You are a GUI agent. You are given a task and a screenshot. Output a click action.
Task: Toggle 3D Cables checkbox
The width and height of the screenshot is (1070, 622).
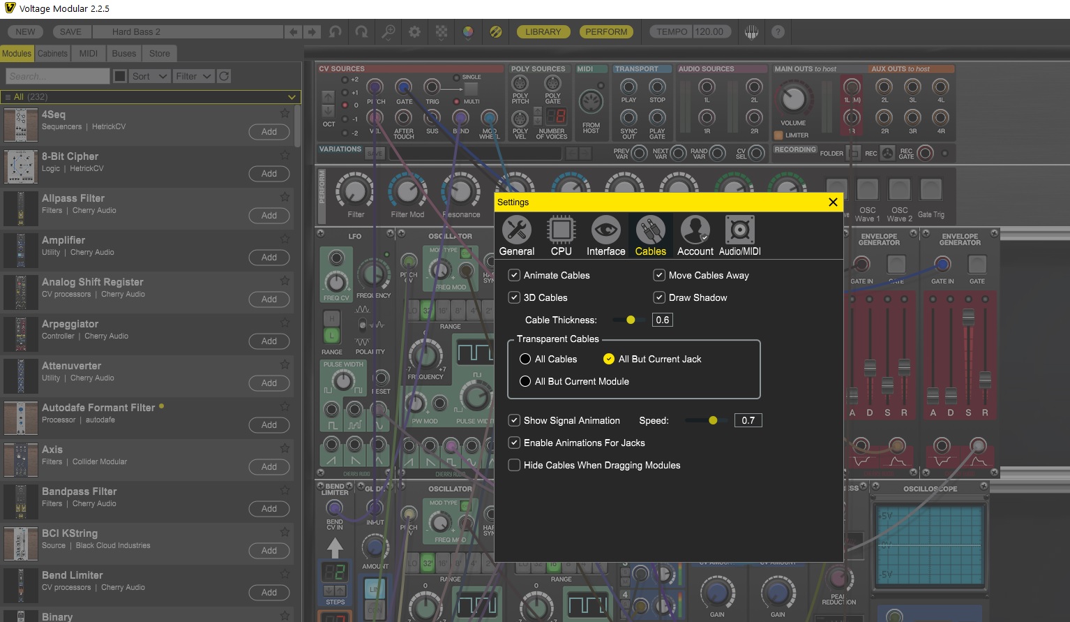coord(514,297)
